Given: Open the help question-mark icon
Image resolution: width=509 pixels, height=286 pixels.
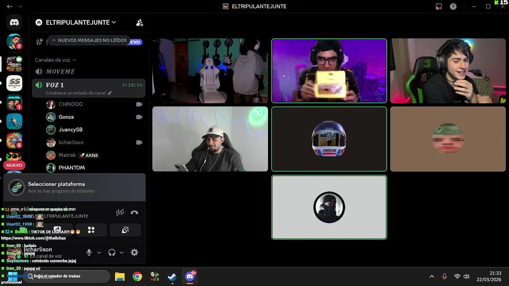Looking at the screenshot, I should (x=453, y=6).
